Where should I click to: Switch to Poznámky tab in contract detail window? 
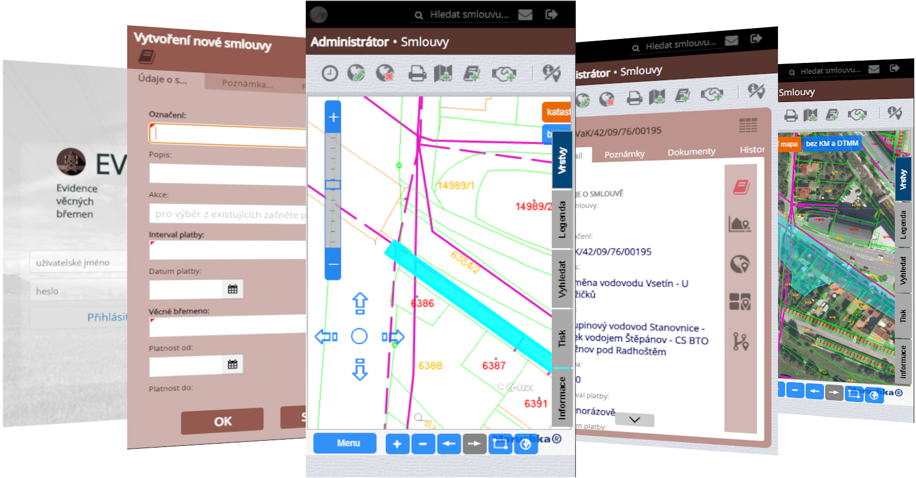[625, 154]
